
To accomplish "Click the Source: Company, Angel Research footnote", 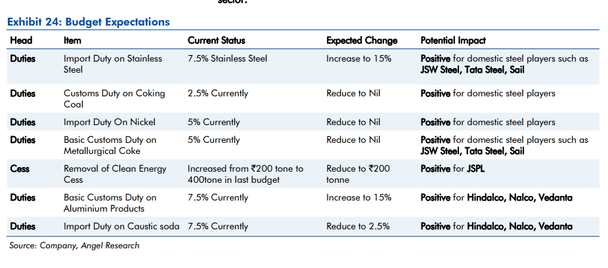I will click(x=74, y=246).
